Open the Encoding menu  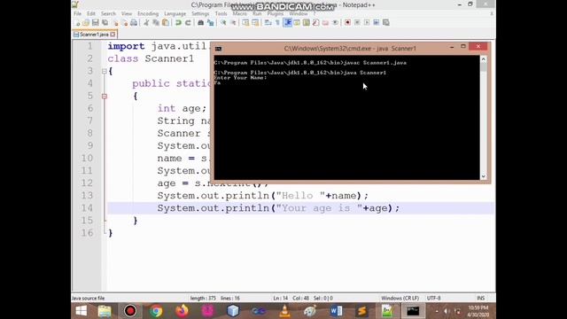click(148, 14)
